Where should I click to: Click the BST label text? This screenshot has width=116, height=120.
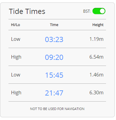click(x=87, y=11)
